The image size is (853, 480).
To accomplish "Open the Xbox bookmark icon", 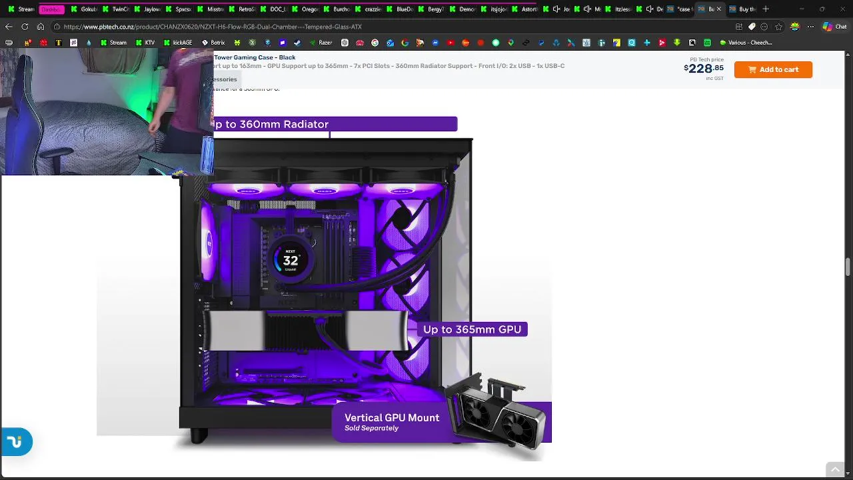I will click(252, 43).
